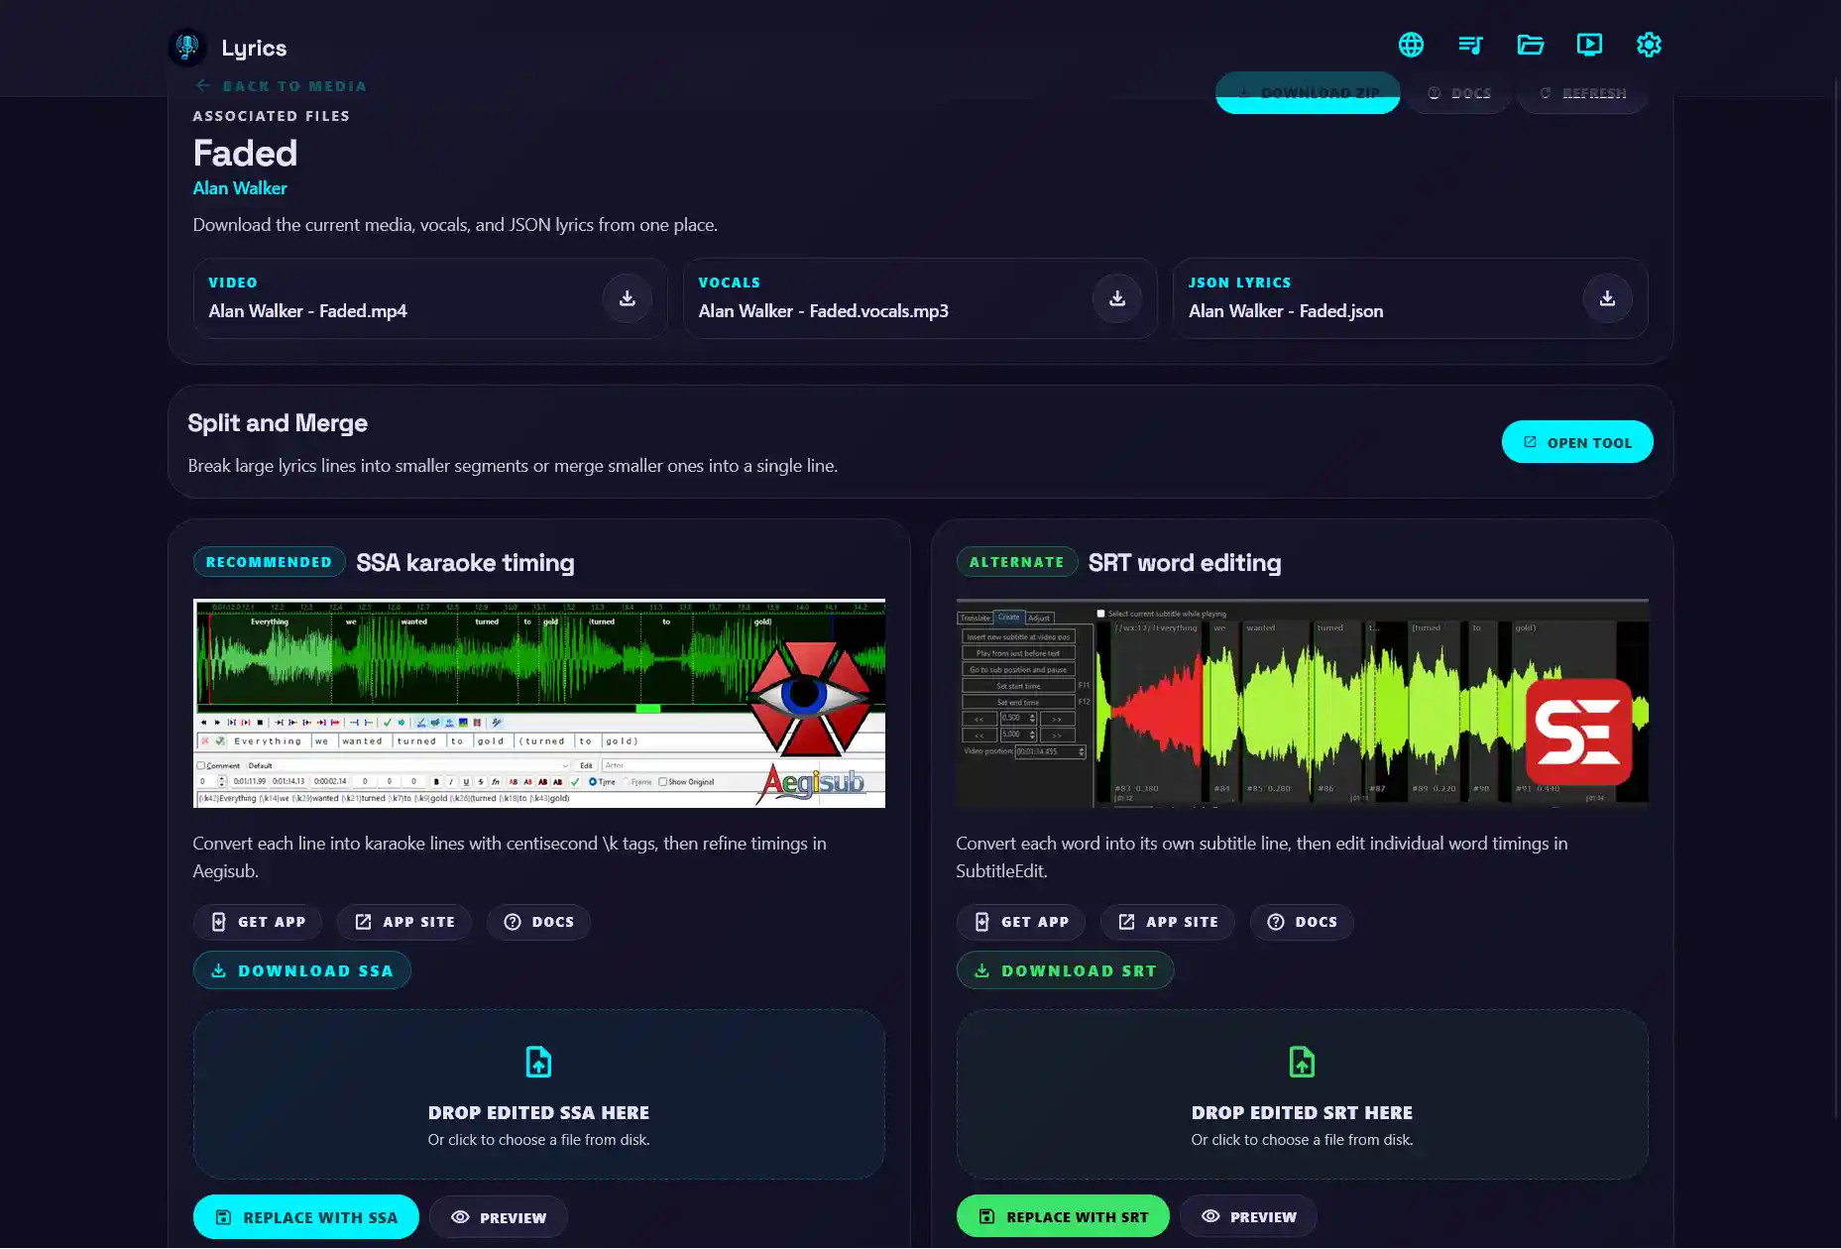Go back via Back to Media link
This screenshot has width=1841, height=1249.
(x=282, y=86)
